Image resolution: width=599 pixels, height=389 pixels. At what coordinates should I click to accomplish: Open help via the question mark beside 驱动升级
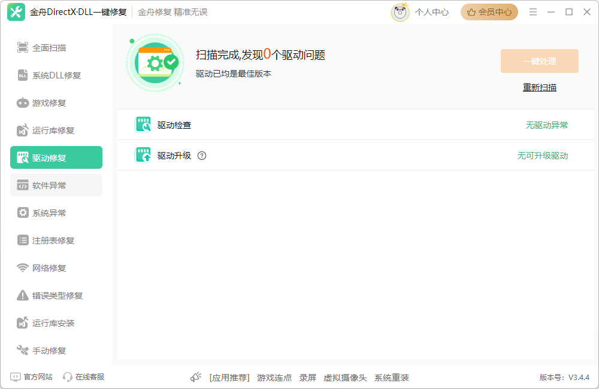(202, 155)
